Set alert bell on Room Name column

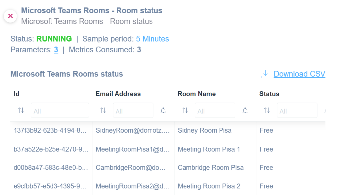coord(245,110)
